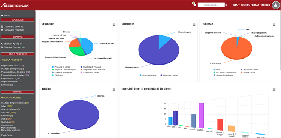This screenshot has height=138, width=281.
Task: Click the Chiamate chiuse pie label
Action: [x=132, y=68]
